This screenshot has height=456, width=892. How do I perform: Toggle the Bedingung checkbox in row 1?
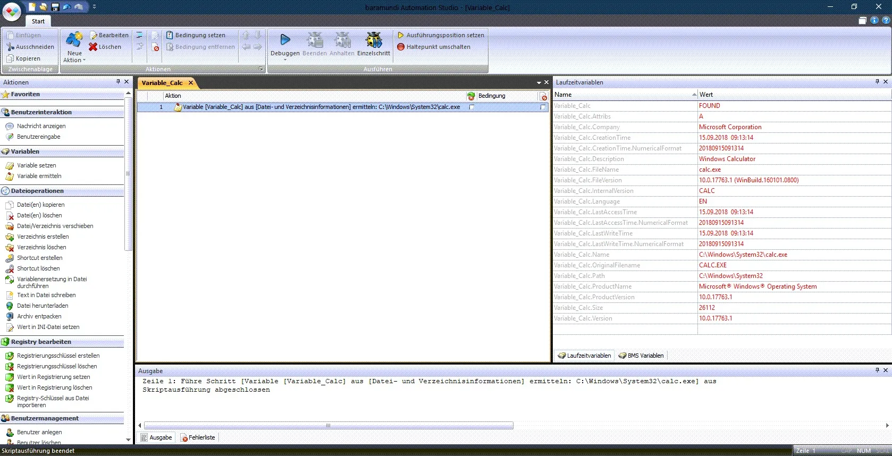pos(472,107)
